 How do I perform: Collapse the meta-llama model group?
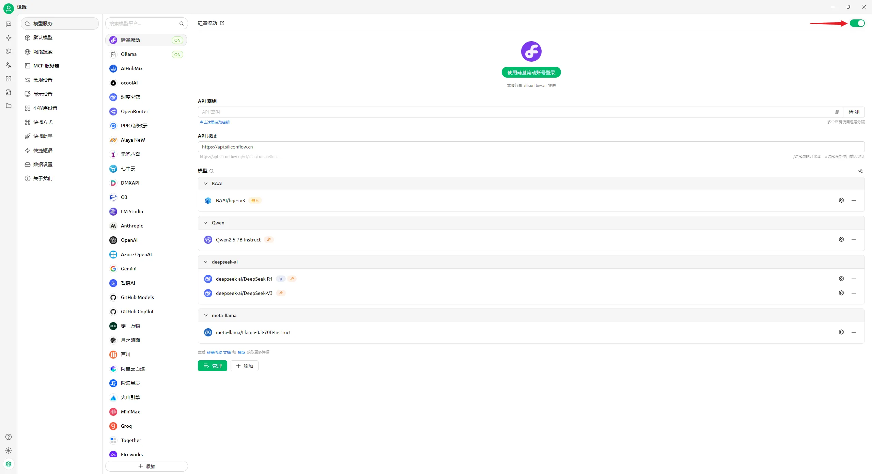[x=206, y=315]
